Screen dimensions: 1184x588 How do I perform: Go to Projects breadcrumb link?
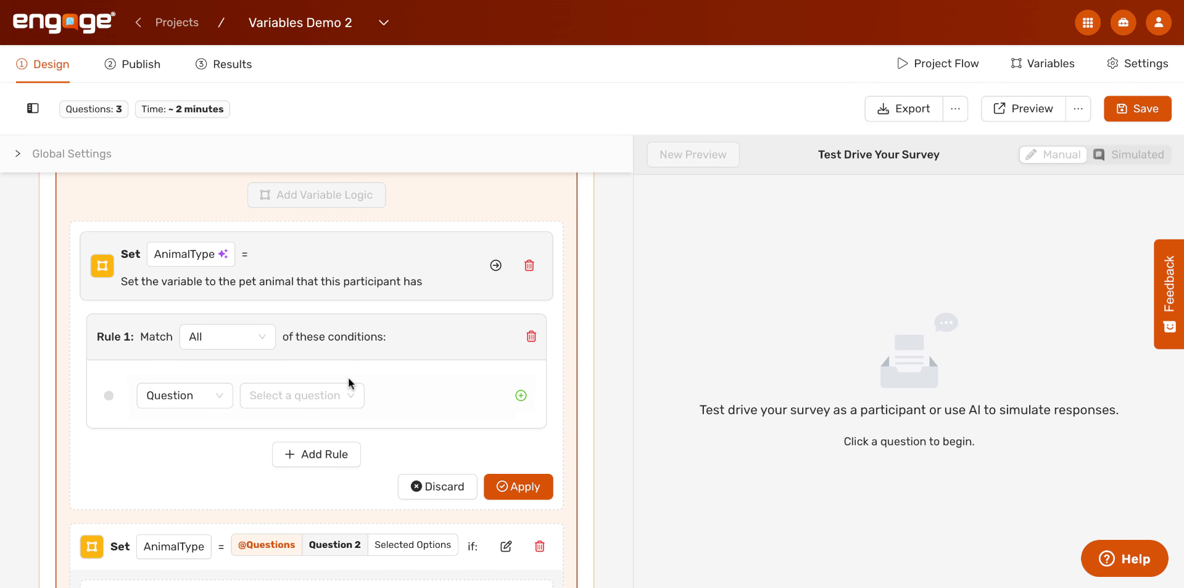click(177, 23)
